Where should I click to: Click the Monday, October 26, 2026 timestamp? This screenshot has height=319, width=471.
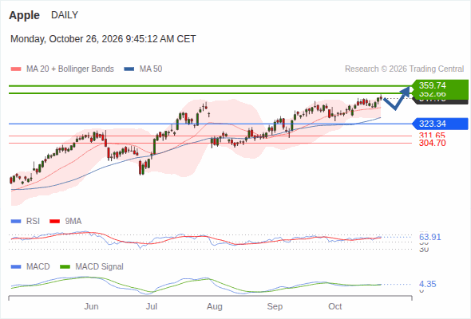(x=103, y=39)
